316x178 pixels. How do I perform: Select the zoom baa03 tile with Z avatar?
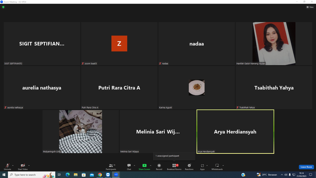(119, 44)
